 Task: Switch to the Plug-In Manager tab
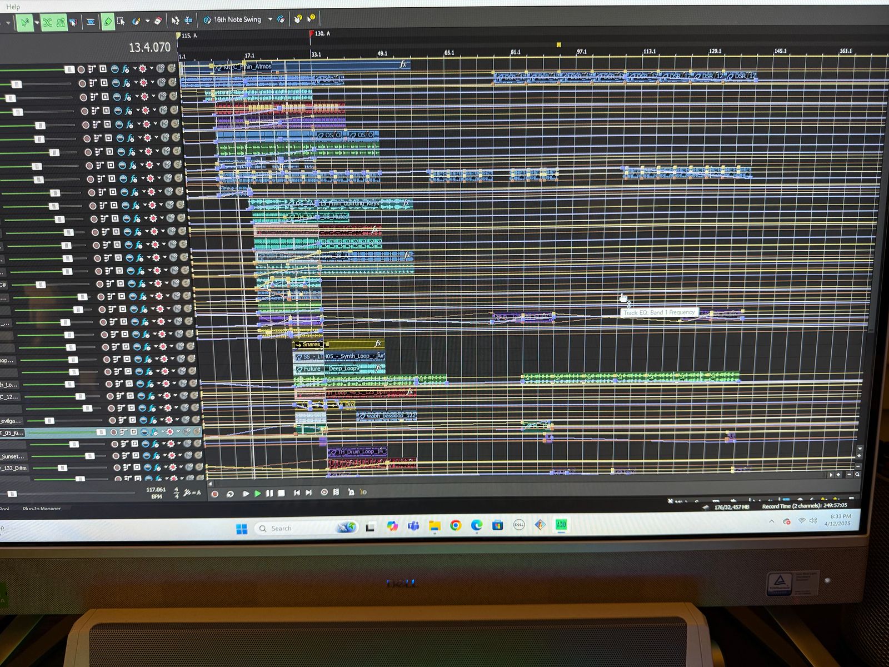click(42, 508)
